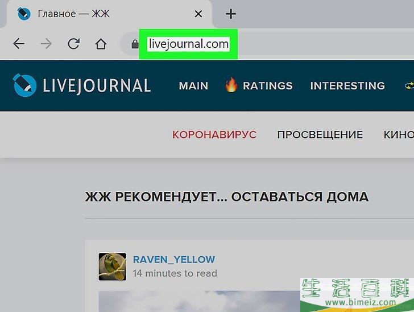View site info via the padlock icon
This screenshot has width=414, height=312.
(x=135, y=44)
